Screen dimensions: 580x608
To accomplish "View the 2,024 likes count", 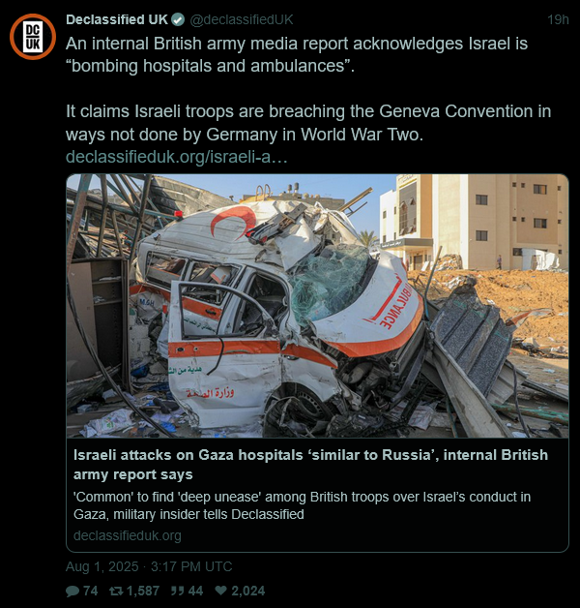I will 248,591.
